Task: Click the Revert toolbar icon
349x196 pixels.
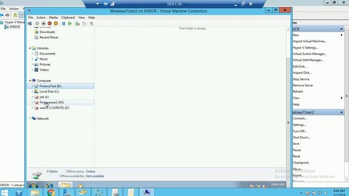Action: point(83,23)
